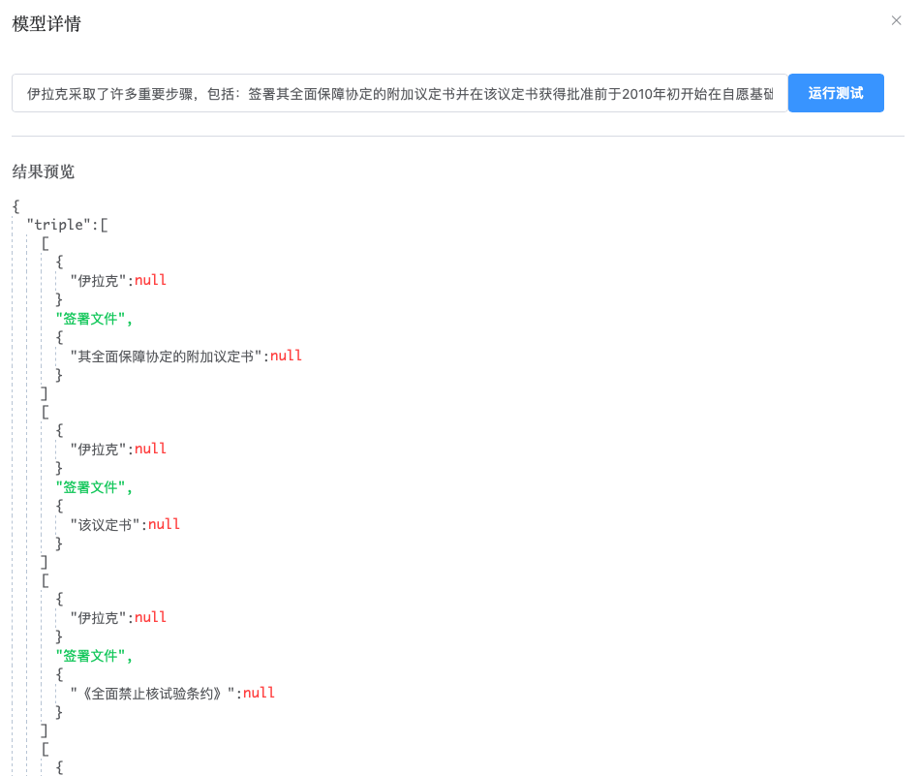The height and width of the screenshot is (776, 921).
Task: Collapse the third array containing 《全面禁止核试验条约》
Action: coord(45,579)
